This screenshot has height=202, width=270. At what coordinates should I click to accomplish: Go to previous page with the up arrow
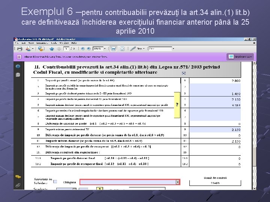pyautogui.click(x=52, y=49)
